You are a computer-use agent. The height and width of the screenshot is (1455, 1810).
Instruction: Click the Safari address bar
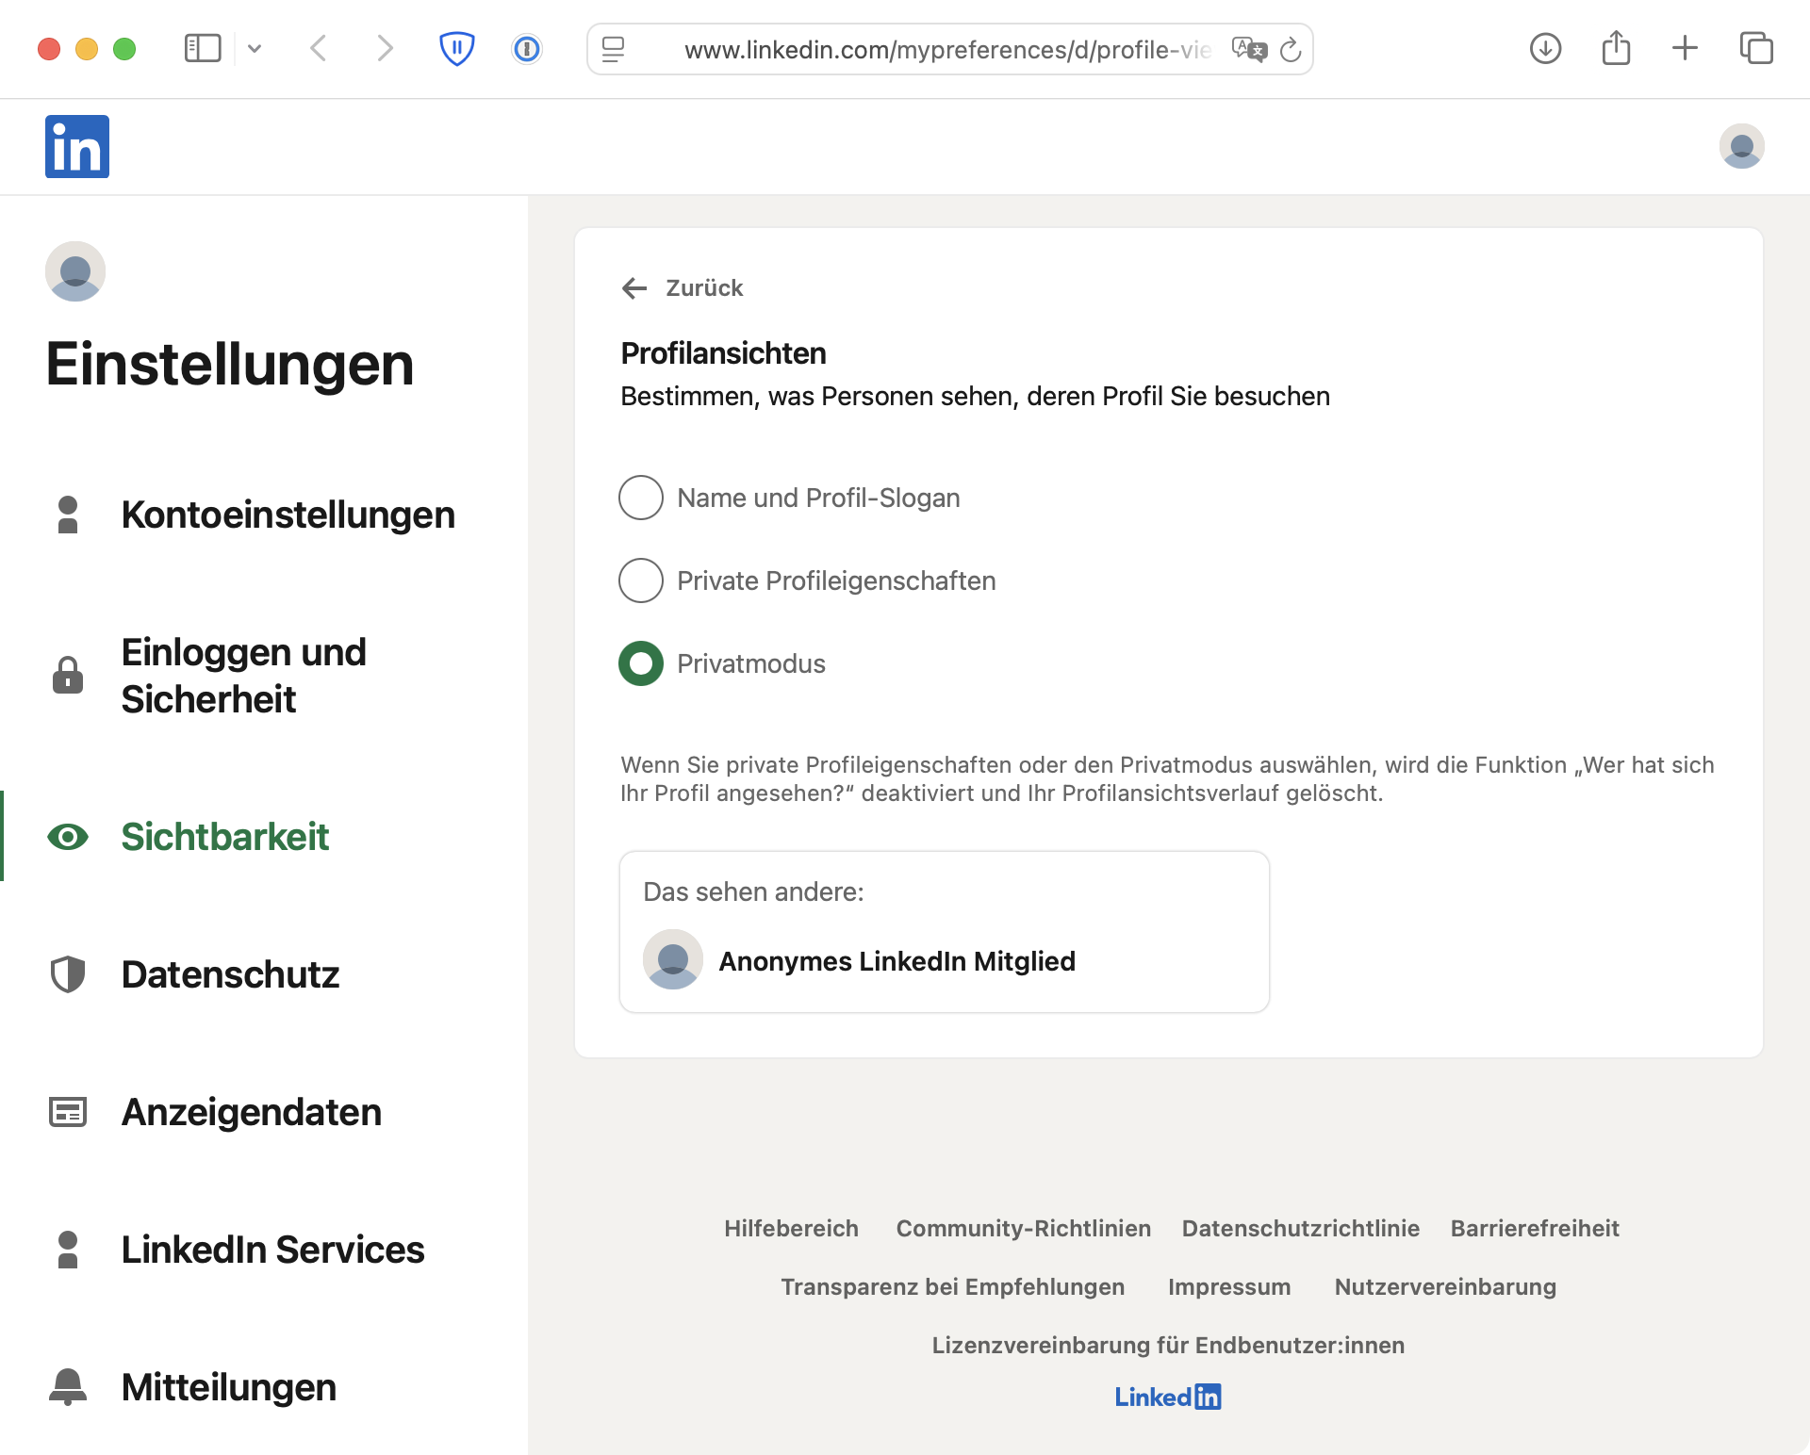point(943,49)
